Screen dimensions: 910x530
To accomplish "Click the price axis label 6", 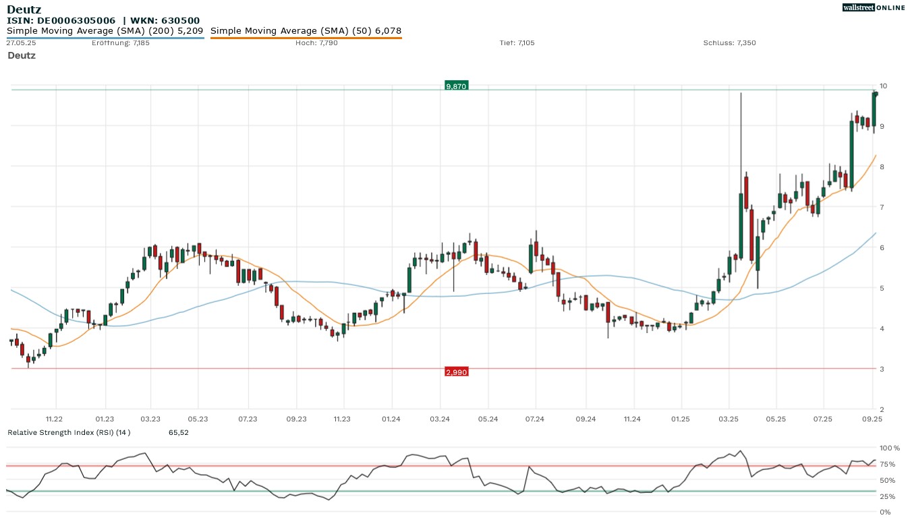I will 881,247.
